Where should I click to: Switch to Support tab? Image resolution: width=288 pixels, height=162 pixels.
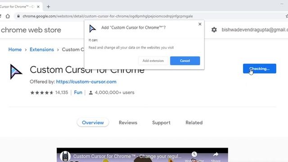(161, 122)
